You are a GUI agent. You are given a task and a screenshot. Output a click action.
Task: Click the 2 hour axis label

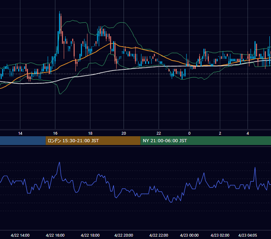(x=220, y=133)
